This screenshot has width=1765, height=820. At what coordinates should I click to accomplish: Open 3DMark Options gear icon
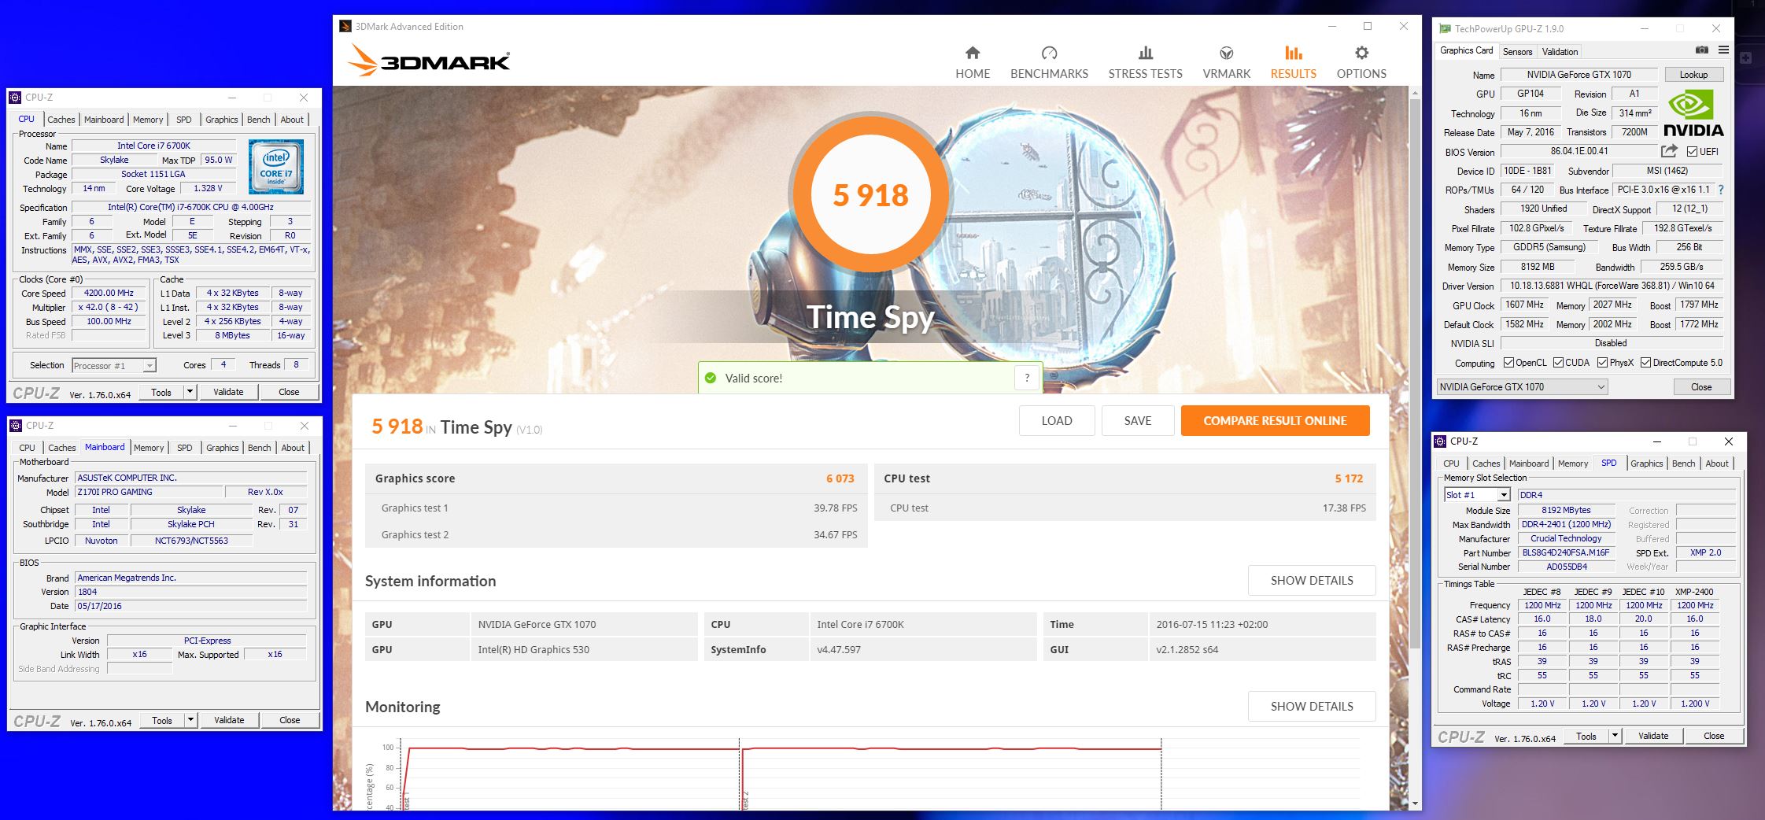(1361, 53)
